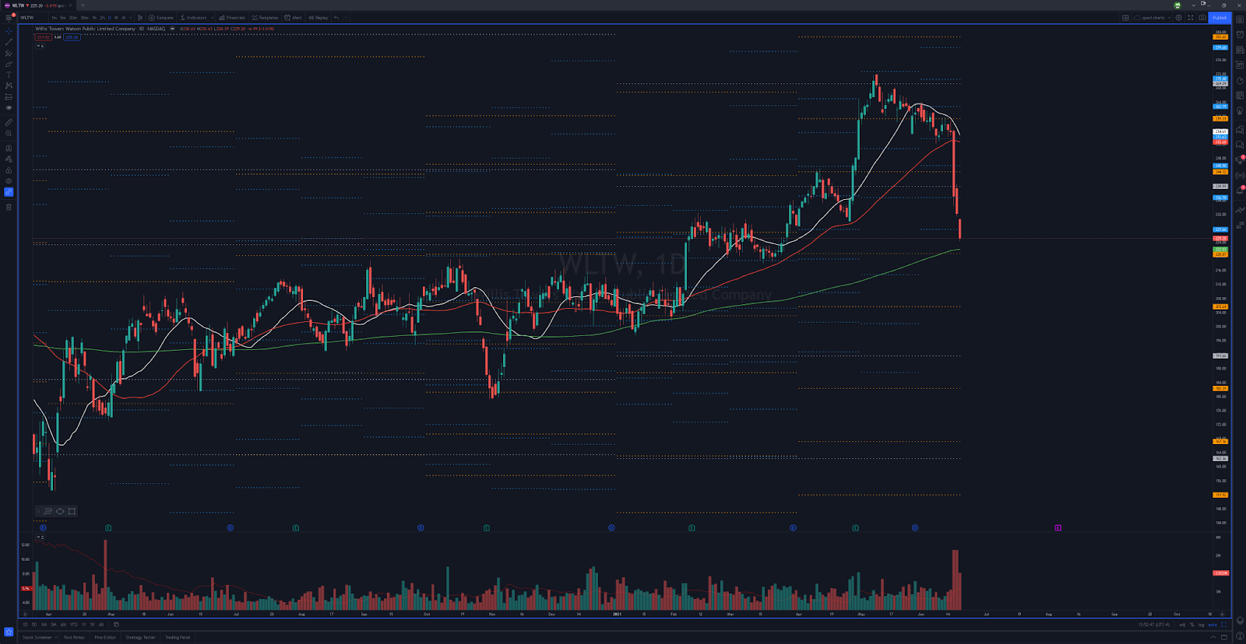Collapse the volume pane legend

(x=40, y=537)
